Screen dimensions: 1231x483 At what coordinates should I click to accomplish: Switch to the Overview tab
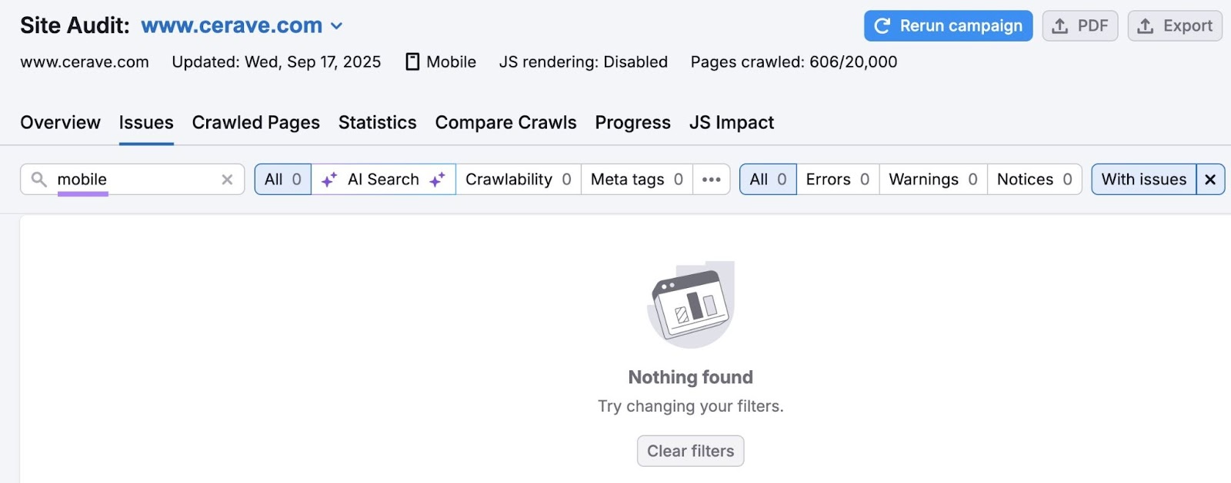60,122
